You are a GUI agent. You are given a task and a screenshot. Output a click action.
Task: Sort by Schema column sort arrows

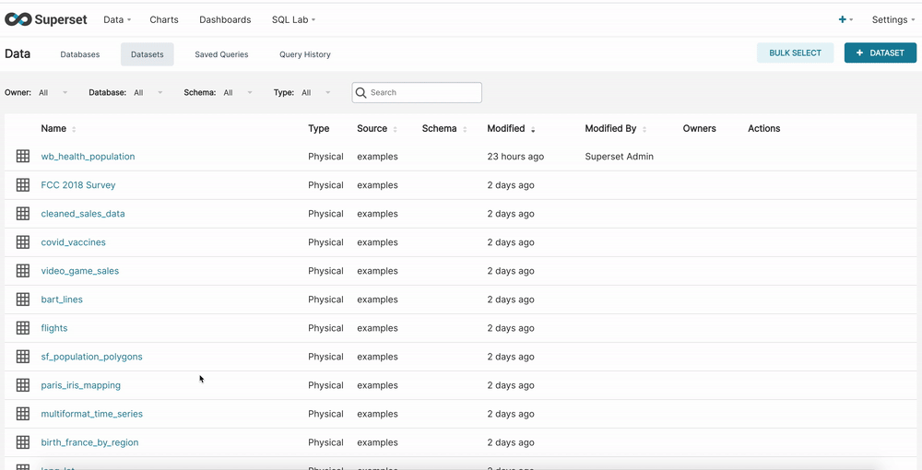465,129
